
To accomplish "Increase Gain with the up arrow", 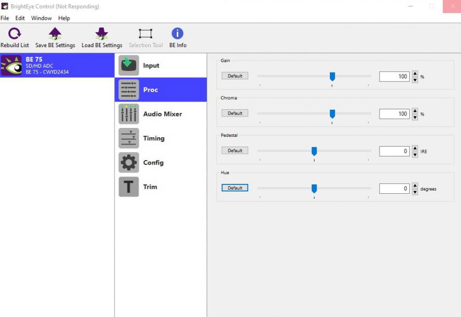I will [x=415, y=74].
